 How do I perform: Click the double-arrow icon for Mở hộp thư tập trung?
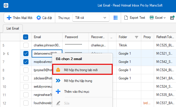(x=58, y=81)
